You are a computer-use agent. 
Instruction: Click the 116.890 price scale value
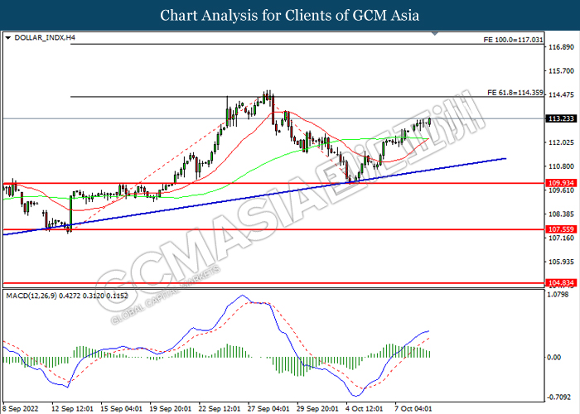(561, 47)
